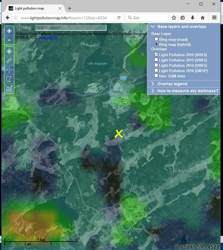Select Bing map (hybrid) base layer
Screen dimensions: 223x250
(157, 44)
